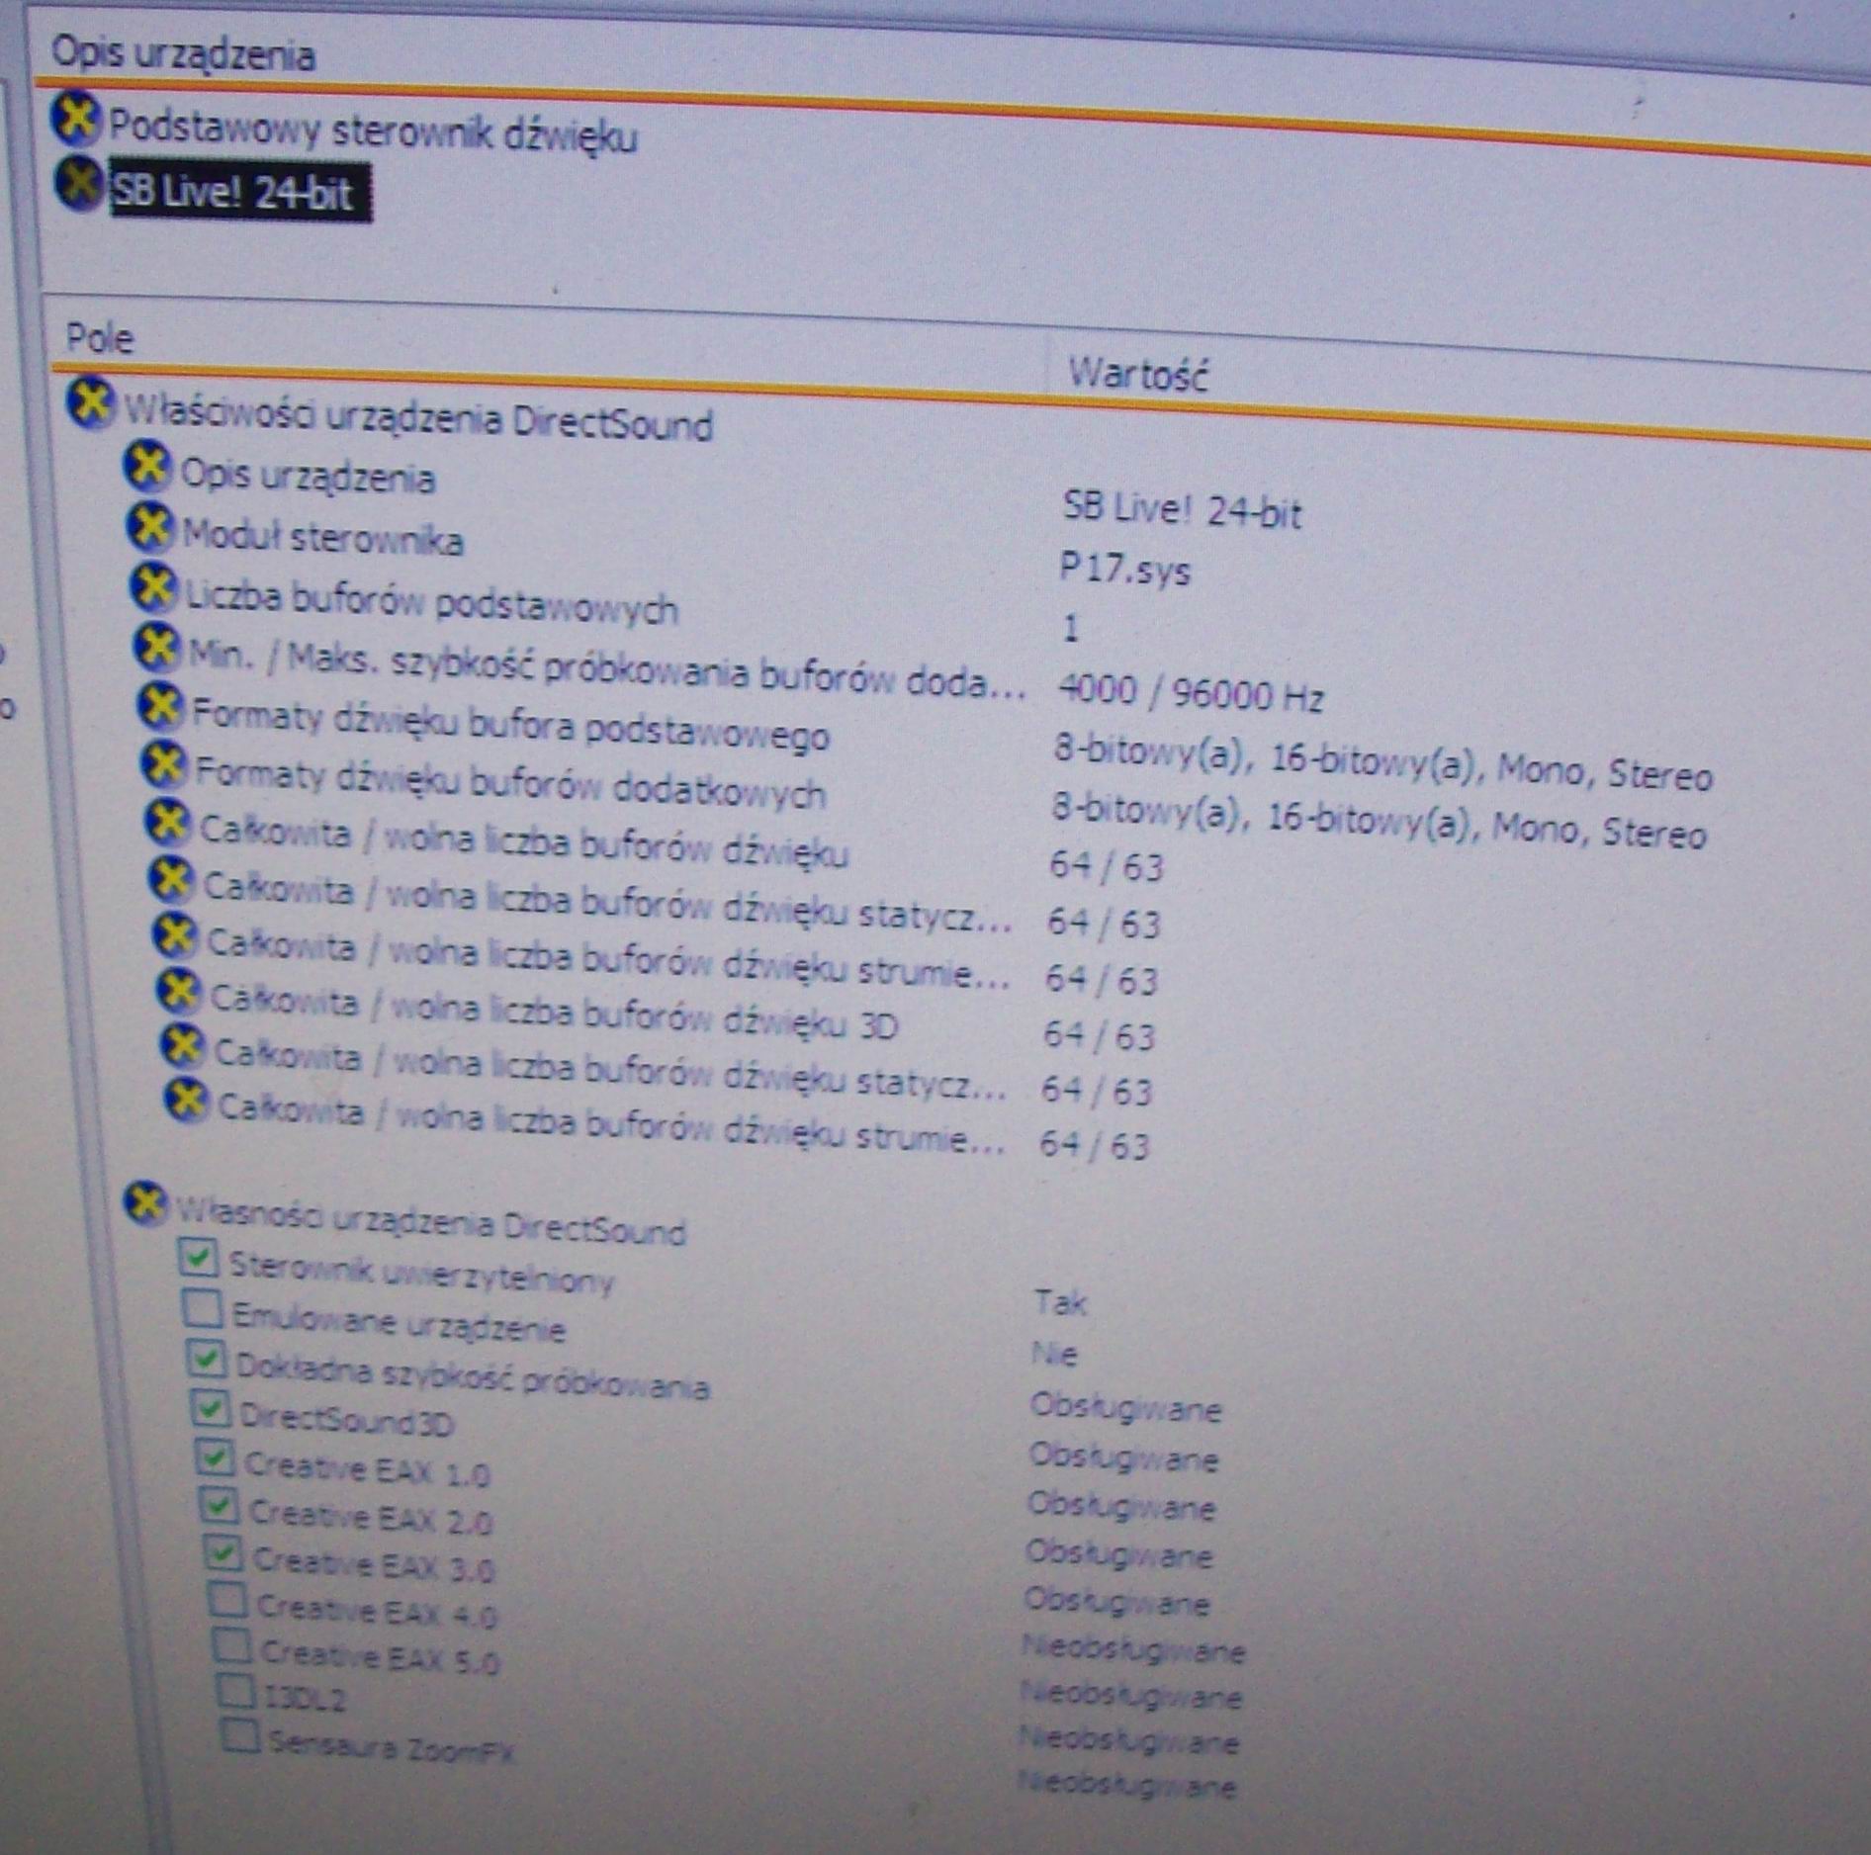Toggle the DirectSound3D checkbox
The image size is (1871, 1855).
click(210, 1409)
